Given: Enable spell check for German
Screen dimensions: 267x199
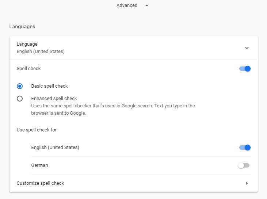Looking at the screenshot, I should [244, 165].
